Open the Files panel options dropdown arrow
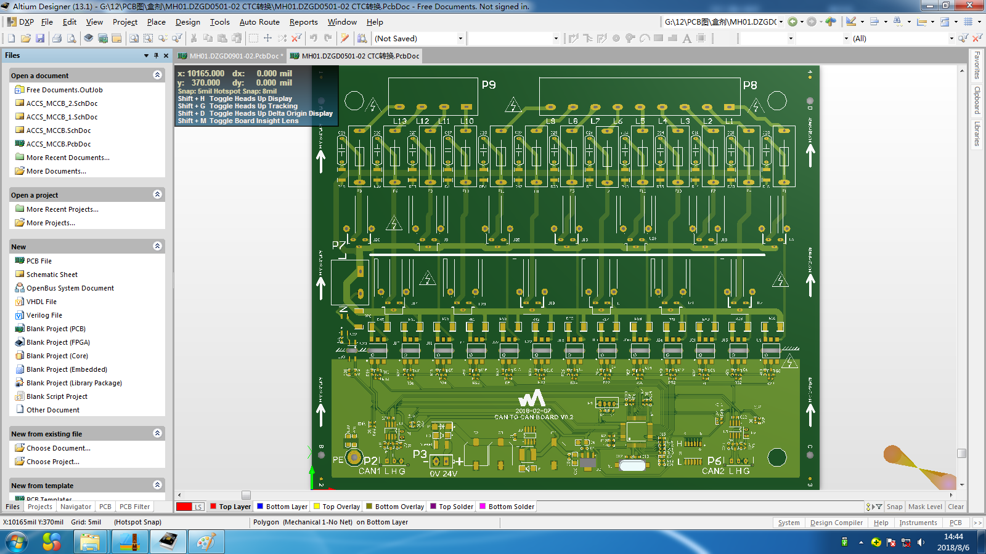The image size is (986, 554). (x=146, y=55)
